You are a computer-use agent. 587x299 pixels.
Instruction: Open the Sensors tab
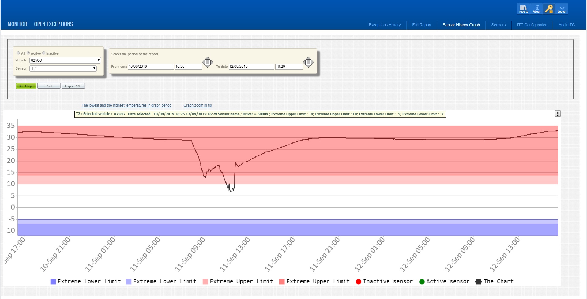498,25
